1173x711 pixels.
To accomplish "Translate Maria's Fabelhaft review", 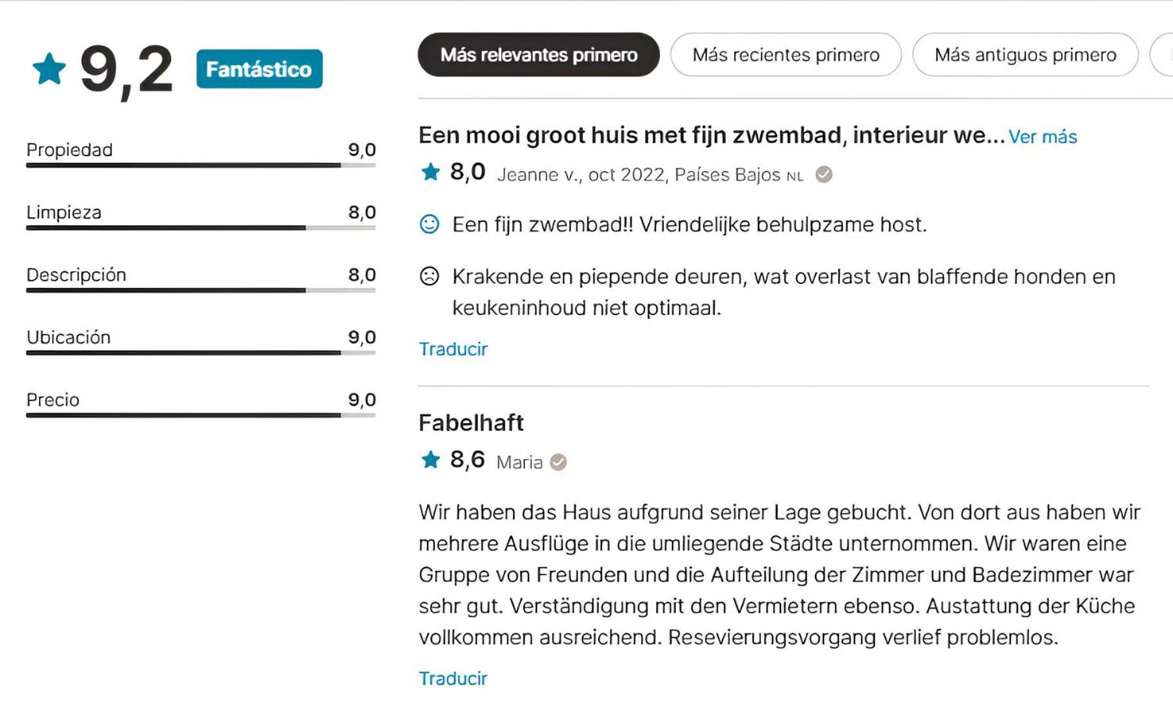I will click(453, 678).
